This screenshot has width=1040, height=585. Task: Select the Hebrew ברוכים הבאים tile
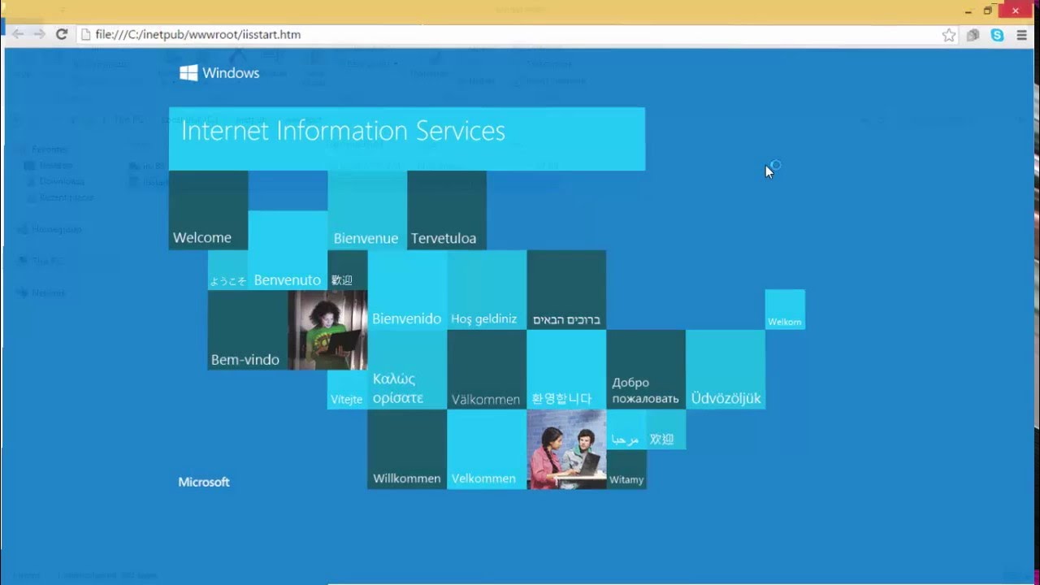(x=566, y=290)
